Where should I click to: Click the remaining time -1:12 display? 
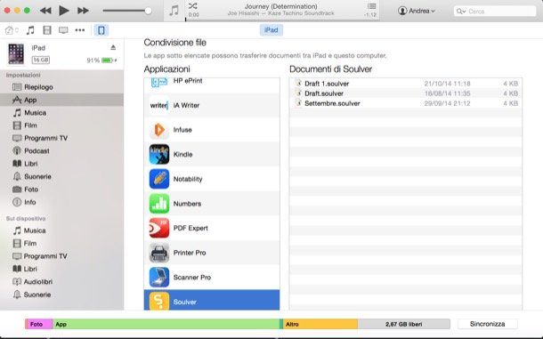pos(370,15)
